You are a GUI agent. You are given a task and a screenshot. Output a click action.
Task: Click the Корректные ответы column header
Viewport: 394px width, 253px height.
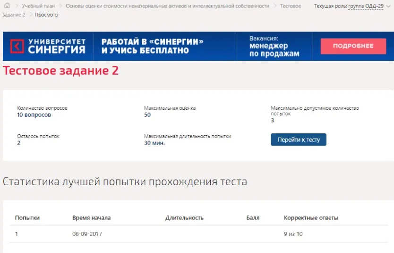311,218
